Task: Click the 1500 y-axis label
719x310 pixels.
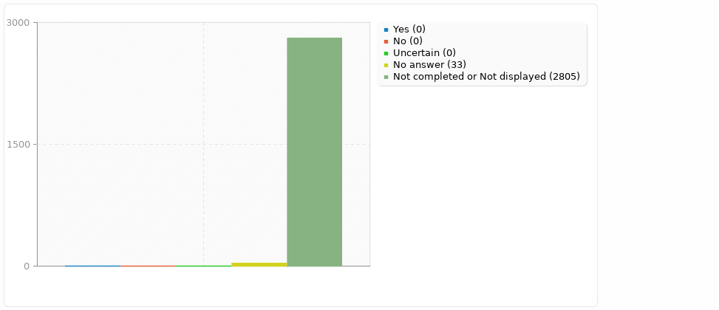Action: [x=18, y=145]
